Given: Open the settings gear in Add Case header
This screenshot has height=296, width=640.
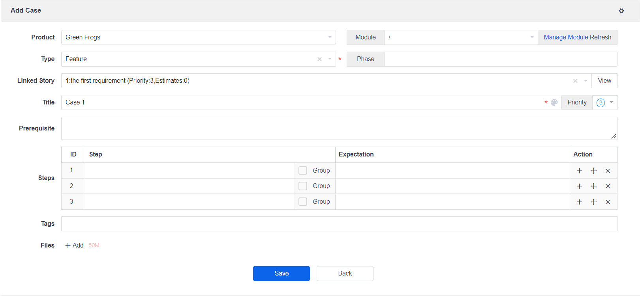Looking at the screenshot, I should coord(621,11).
